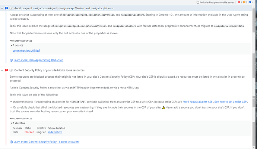Click the Status column header
257x149 pixels.
tap(28, 128)
